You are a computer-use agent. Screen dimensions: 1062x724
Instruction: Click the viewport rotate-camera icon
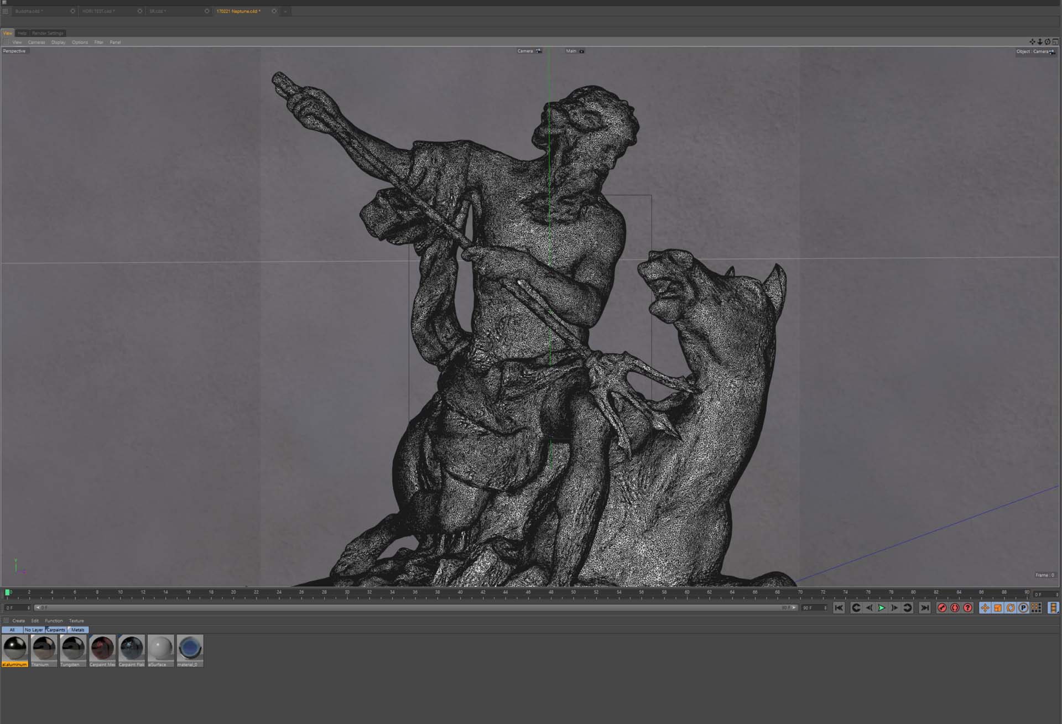1047,42
